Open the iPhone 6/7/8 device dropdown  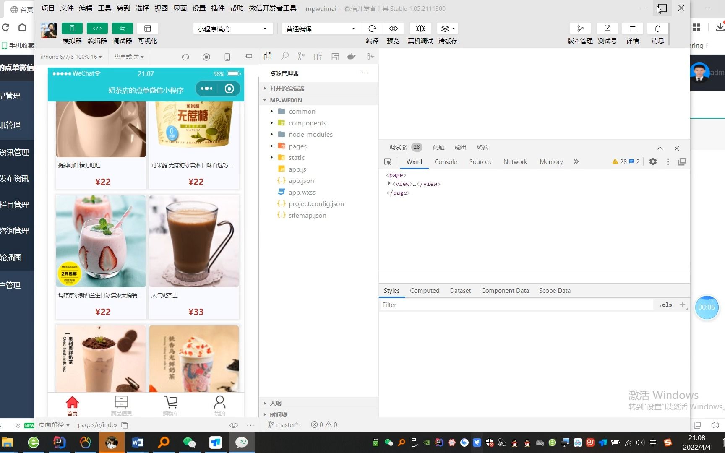click(x=71, y=57)
